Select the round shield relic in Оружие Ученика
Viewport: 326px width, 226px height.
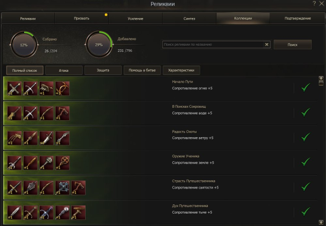click(x=62, y=163)
